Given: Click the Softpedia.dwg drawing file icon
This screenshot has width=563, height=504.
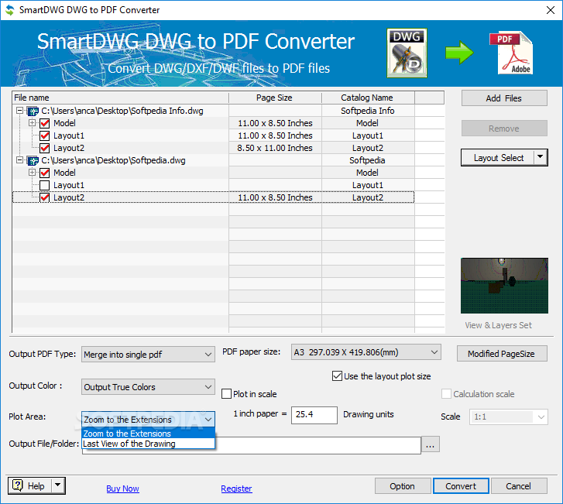Looking at the screenshot, I should point(33,160).
